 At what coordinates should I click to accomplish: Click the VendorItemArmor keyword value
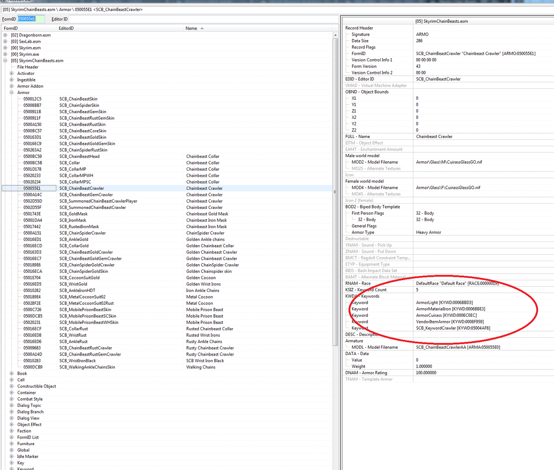tap(450, 322)
